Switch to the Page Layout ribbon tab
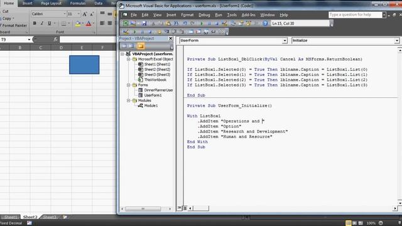 click(51, 3)
